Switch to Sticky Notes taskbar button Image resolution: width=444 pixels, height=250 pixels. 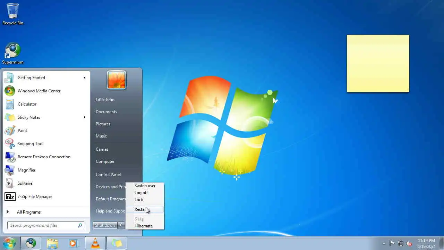pos(117,243)
